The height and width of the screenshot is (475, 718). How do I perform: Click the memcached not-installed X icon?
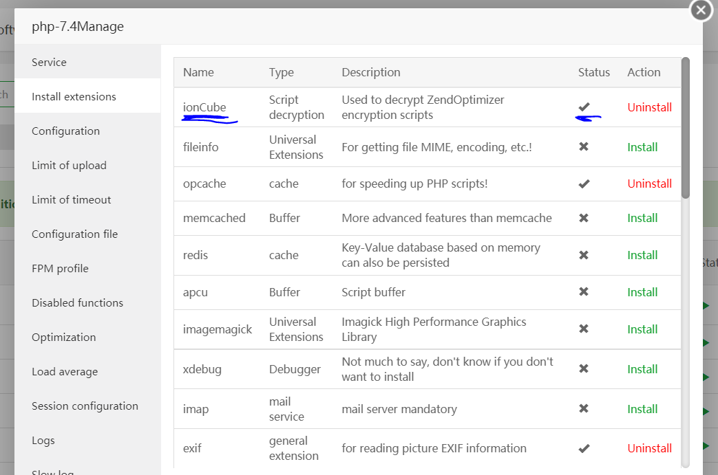pyautogui.click(x=584, y=218)
